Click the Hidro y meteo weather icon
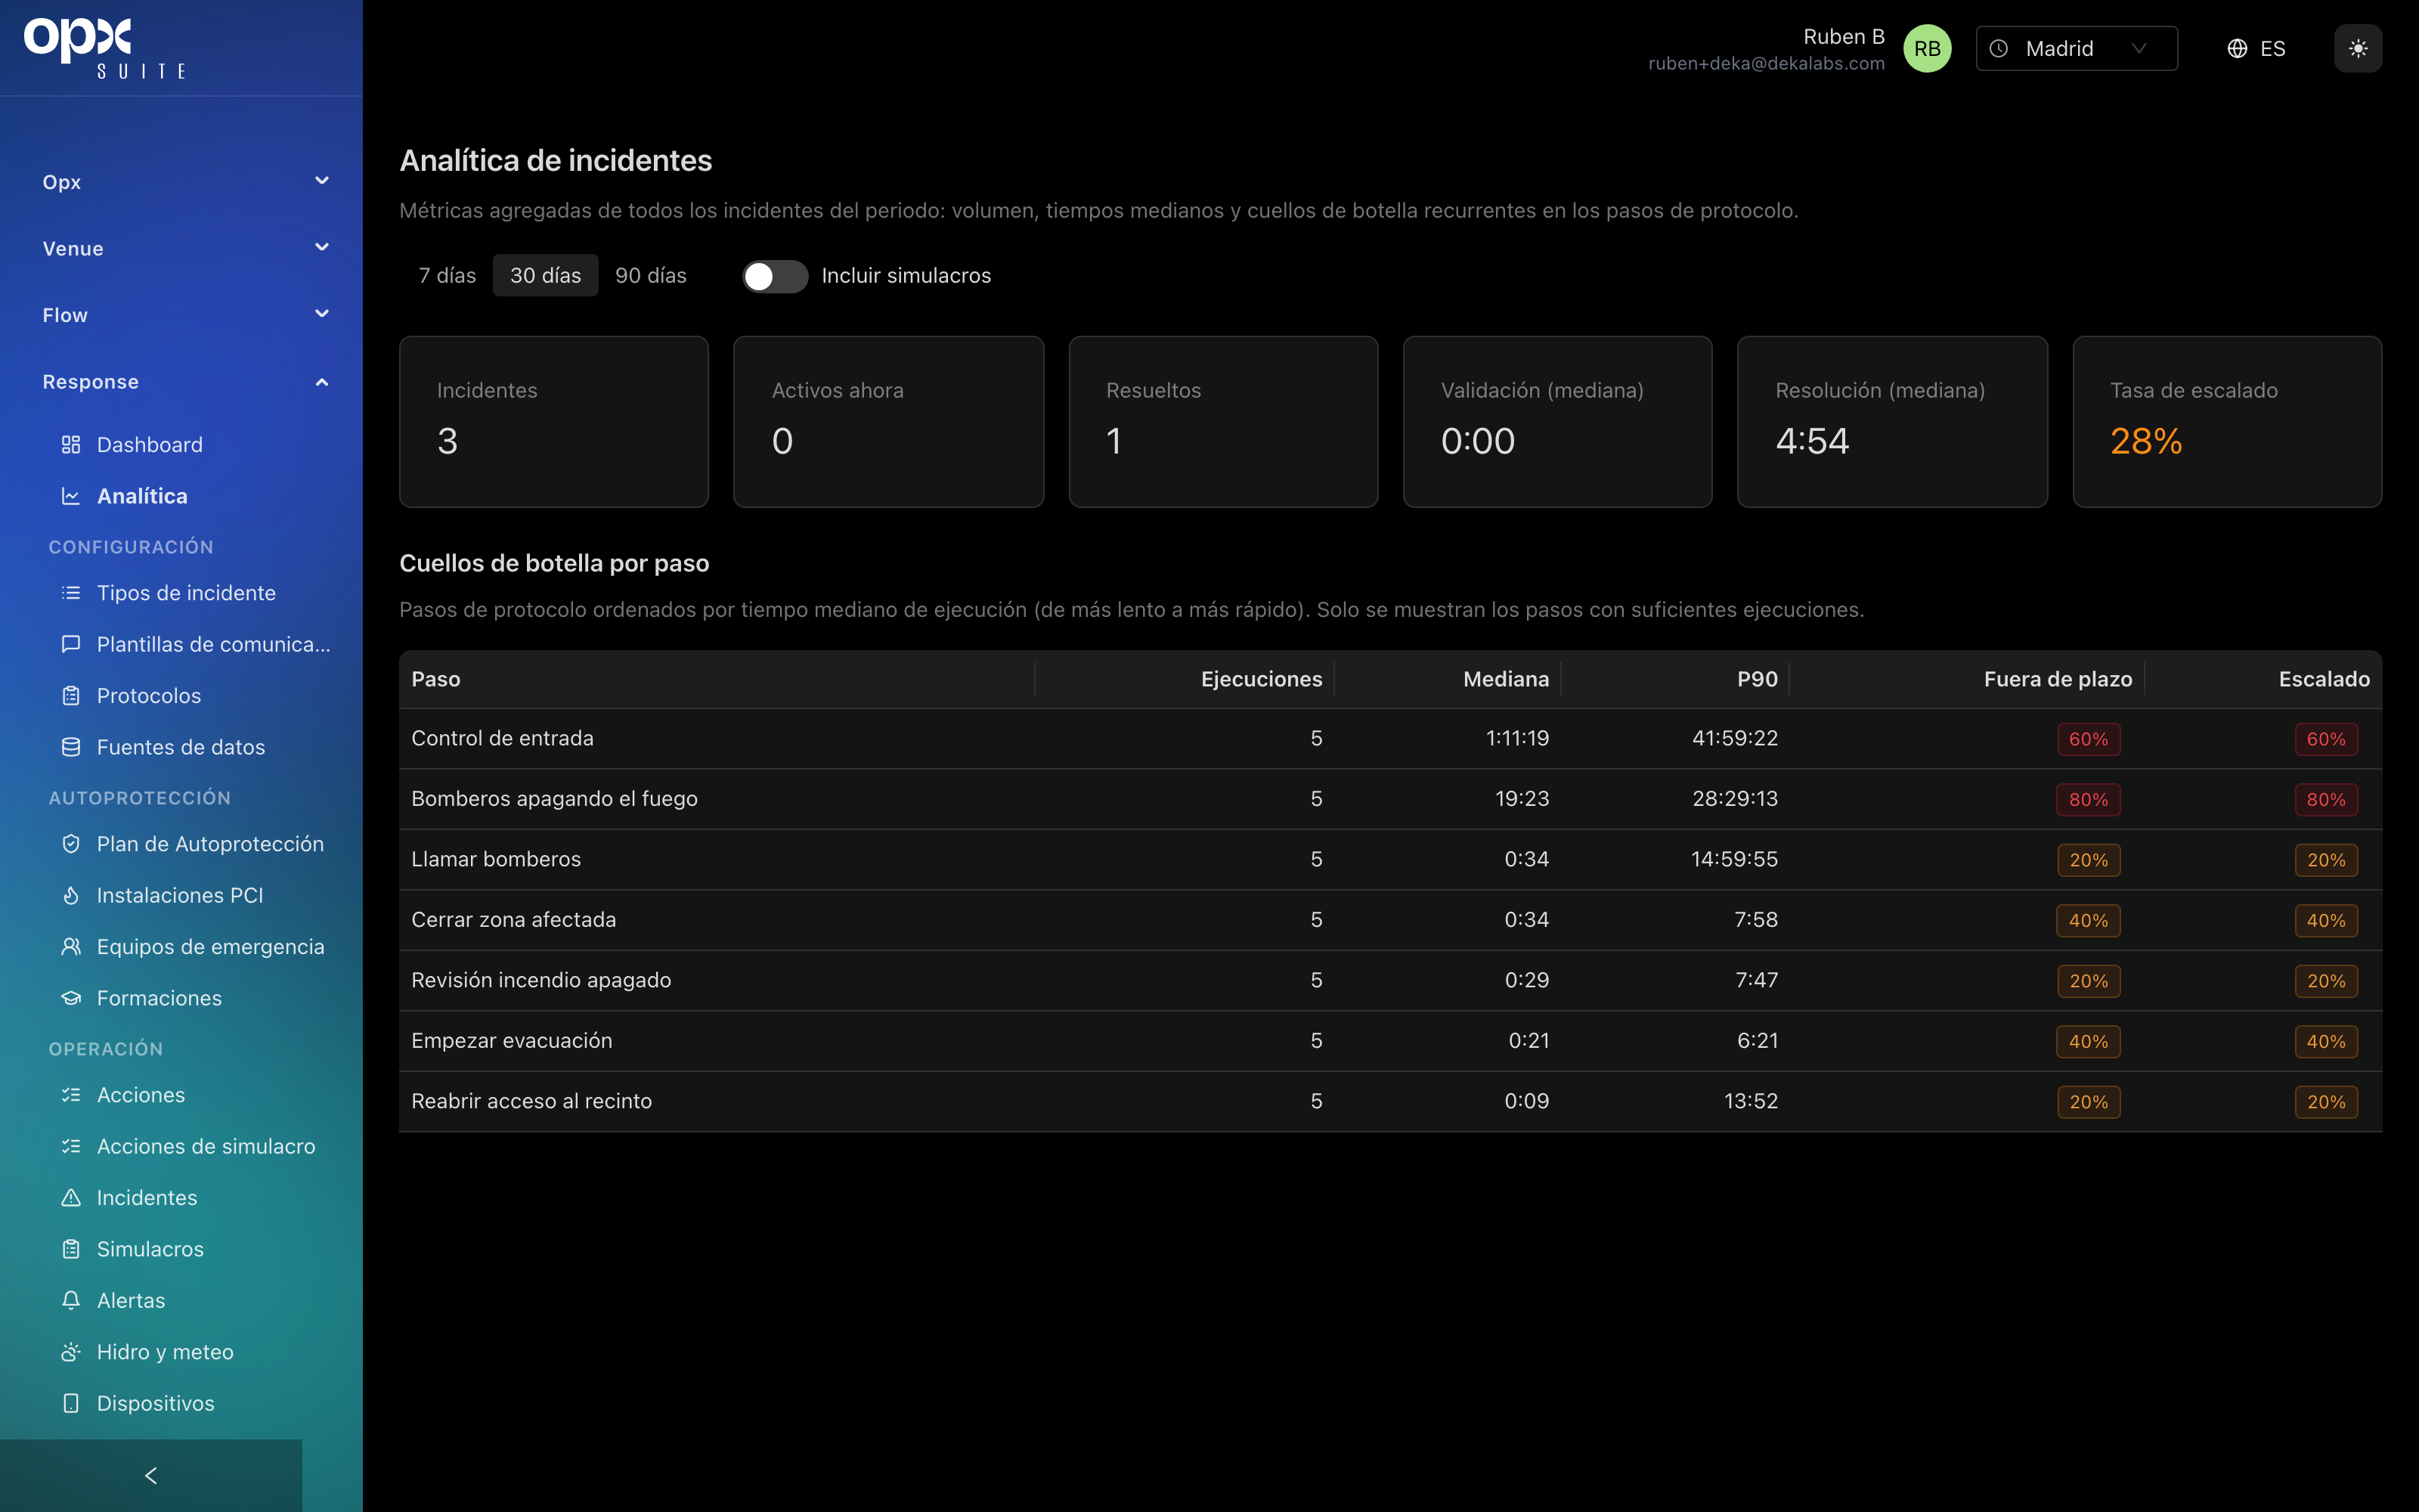This screenshot has width=2419, height=1512. coord(71,1352)
